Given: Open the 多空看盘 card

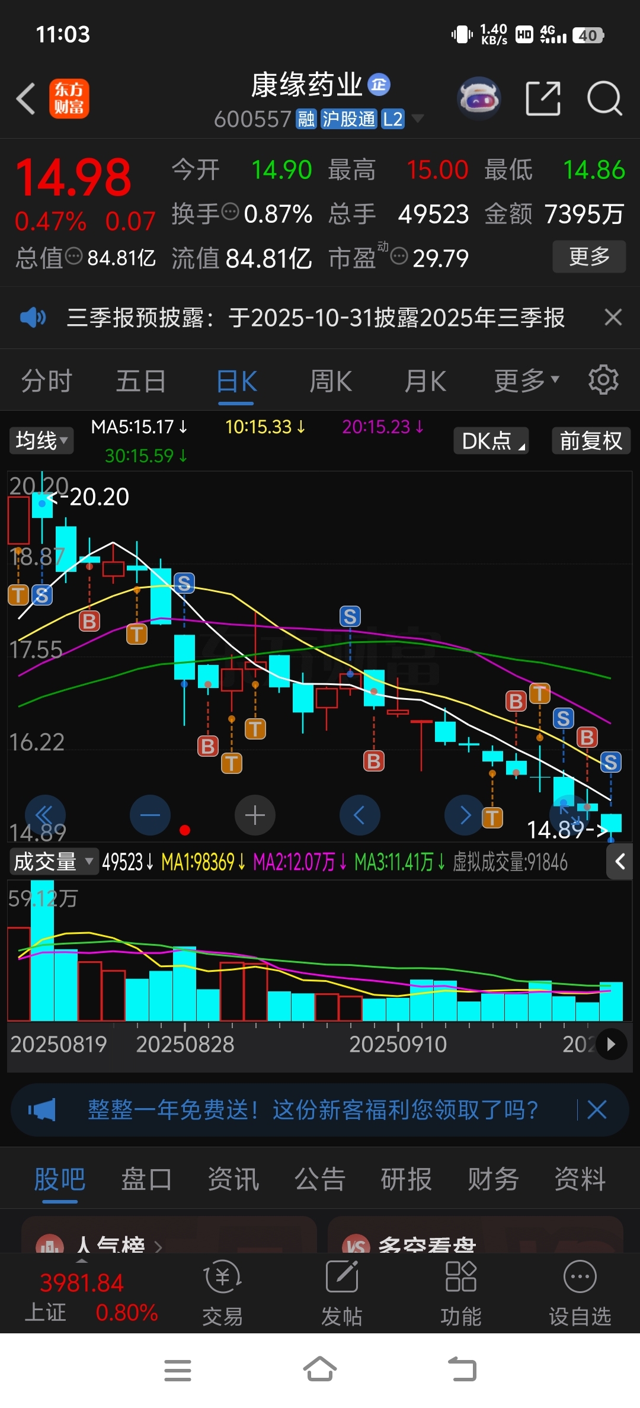Looking at the screenshot, I should (475, 1235).
